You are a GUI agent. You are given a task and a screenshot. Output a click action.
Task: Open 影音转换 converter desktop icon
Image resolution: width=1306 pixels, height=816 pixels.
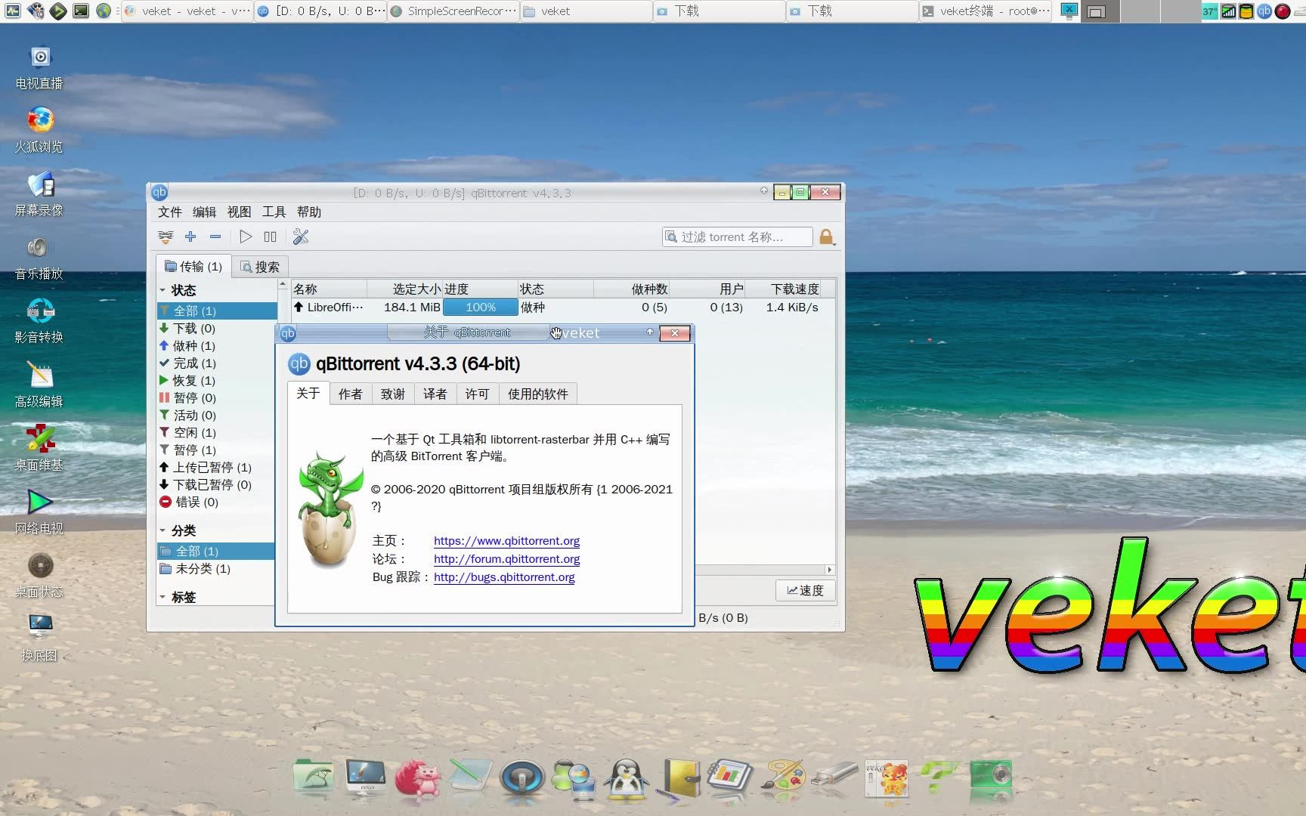click(39, 322)
